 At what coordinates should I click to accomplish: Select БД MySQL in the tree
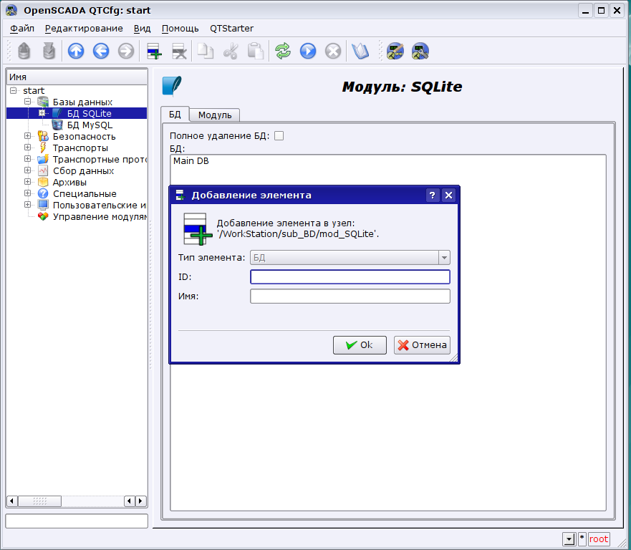tap(90, 125)
